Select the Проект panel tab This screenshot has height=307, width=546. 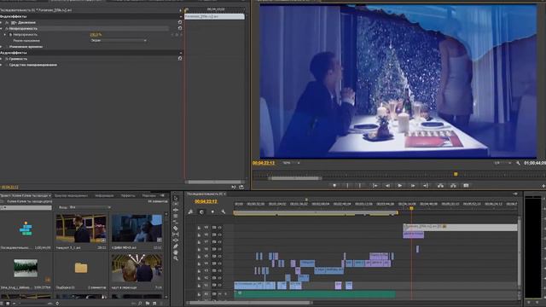coord(25,195)
